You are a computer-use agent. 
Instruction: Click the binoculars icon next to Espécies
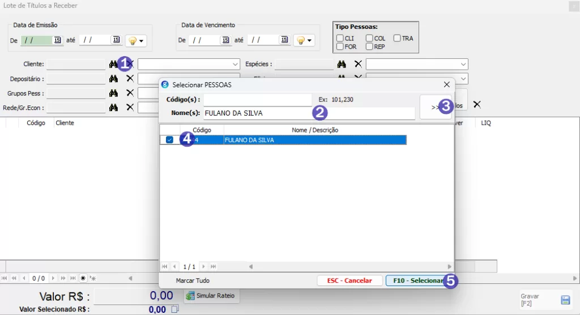[x=342, y=64]
